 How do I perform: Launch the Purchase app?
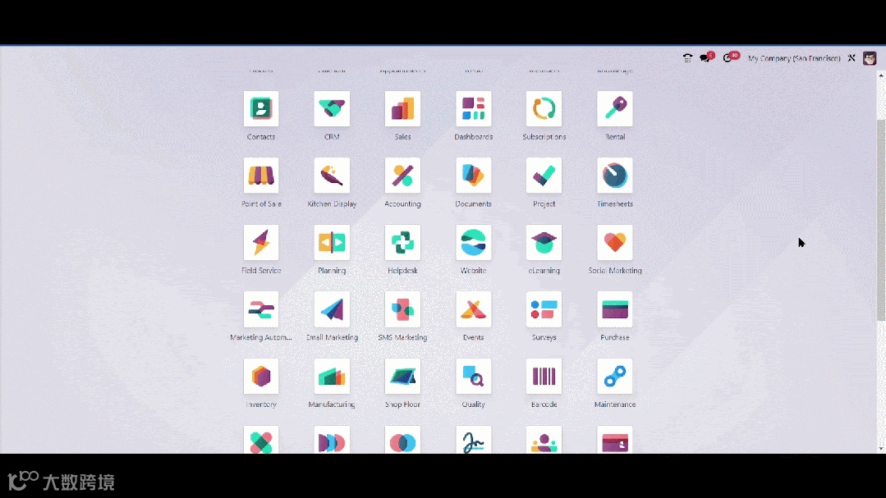[615, 309]
